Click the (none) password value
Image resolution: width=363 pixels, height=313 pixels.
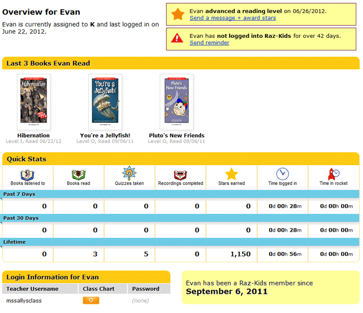click(141, 301)
